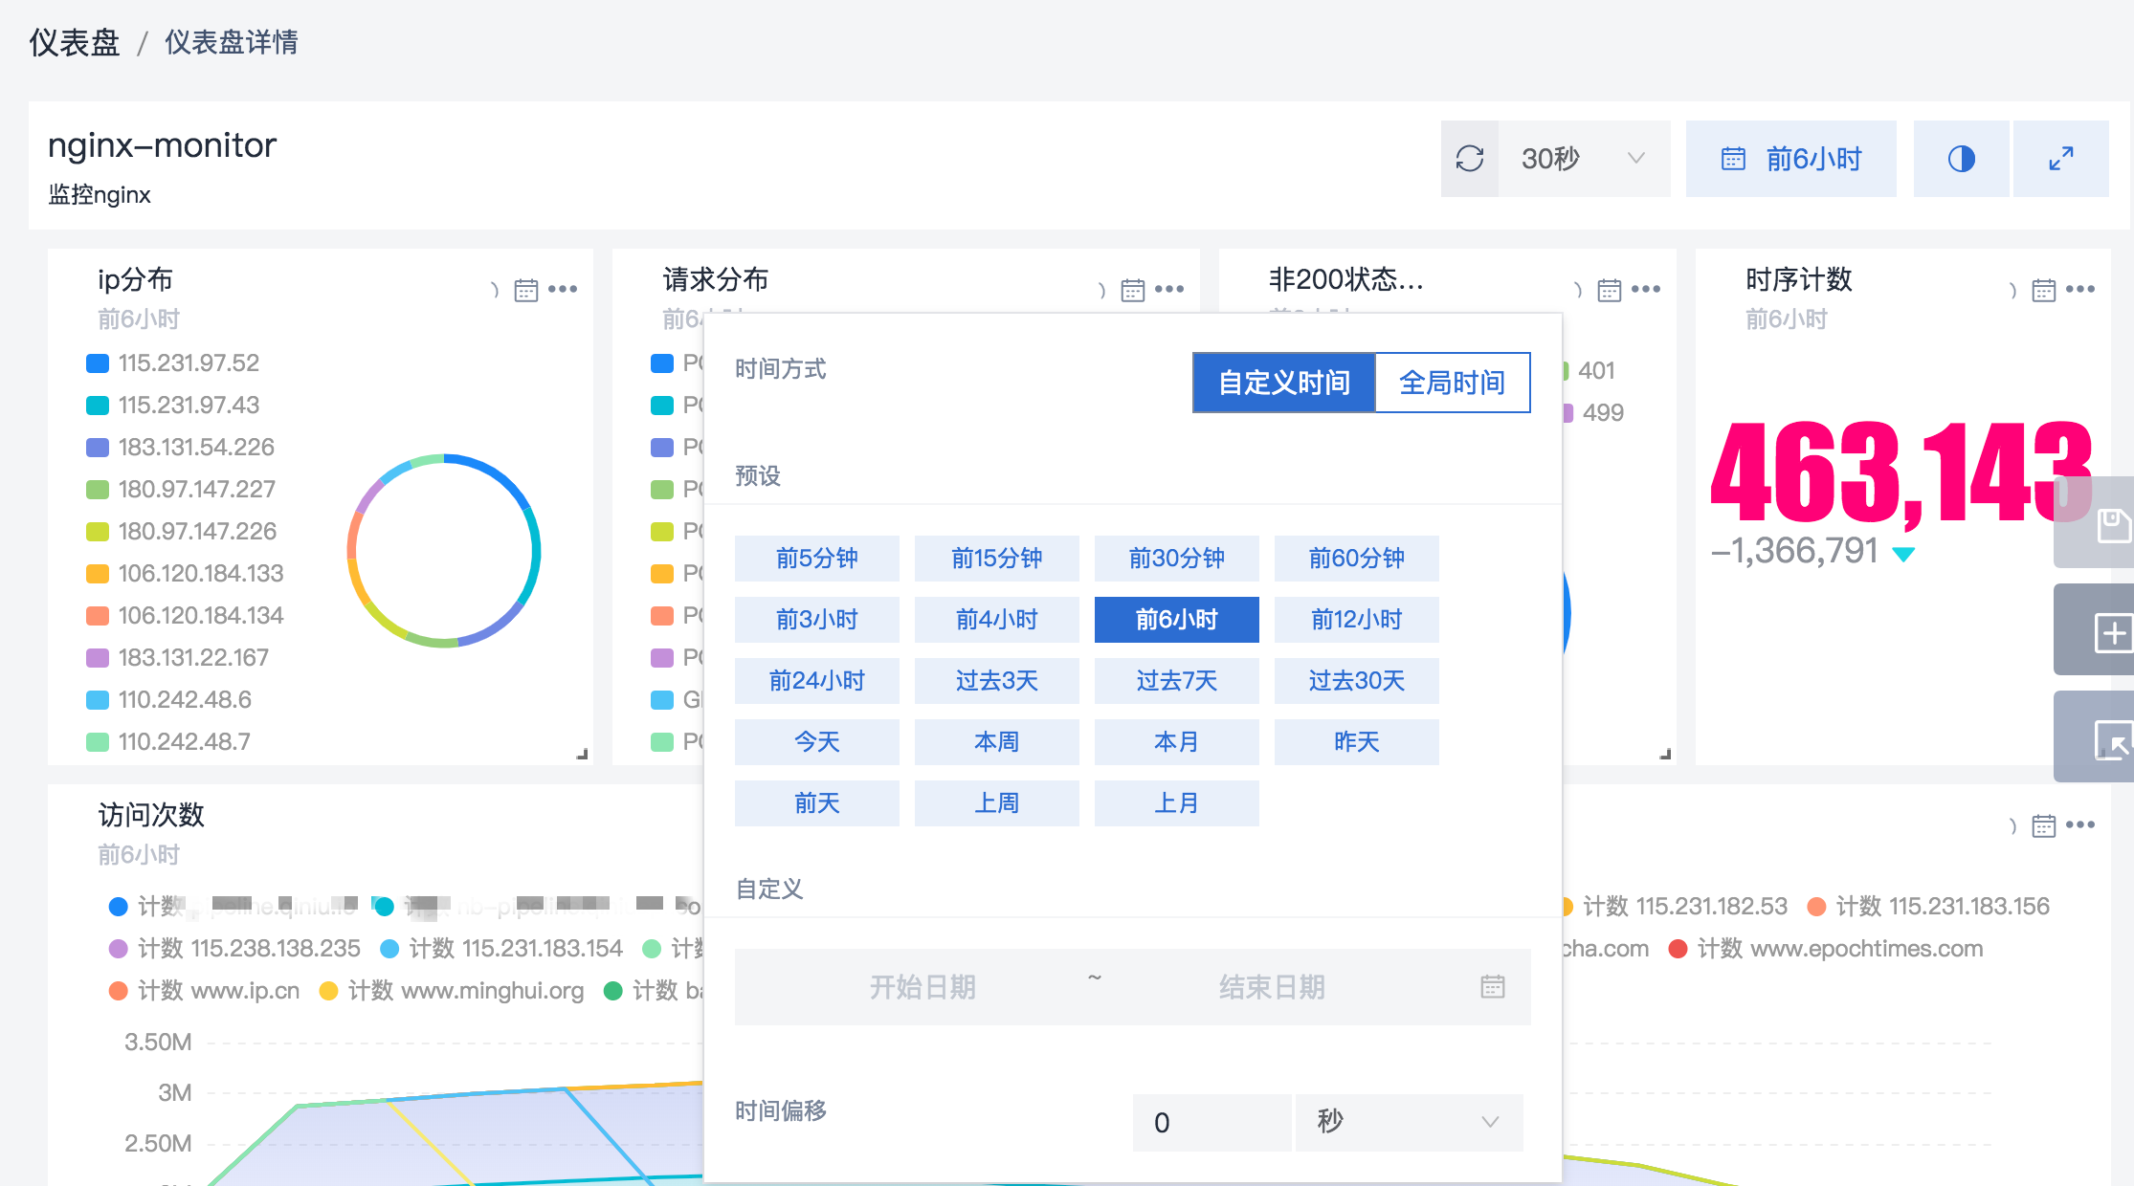The width and height of the screenshot is (2134, 1186).
Task: Open the 30秒 refresh interval dropdown
Action: pyautogui.click(x=1585, y=159)
